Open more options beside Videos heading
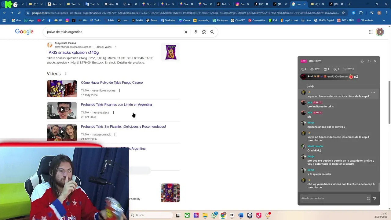 pyautogui.click(x=66, y=74)
